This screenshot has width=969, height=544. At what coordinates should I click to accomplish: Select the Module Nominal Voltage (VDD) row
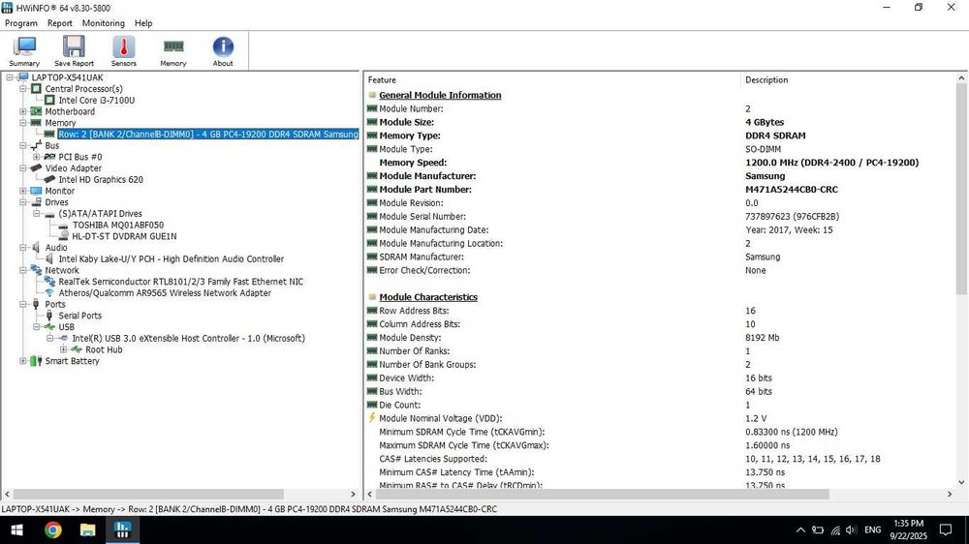658,419
